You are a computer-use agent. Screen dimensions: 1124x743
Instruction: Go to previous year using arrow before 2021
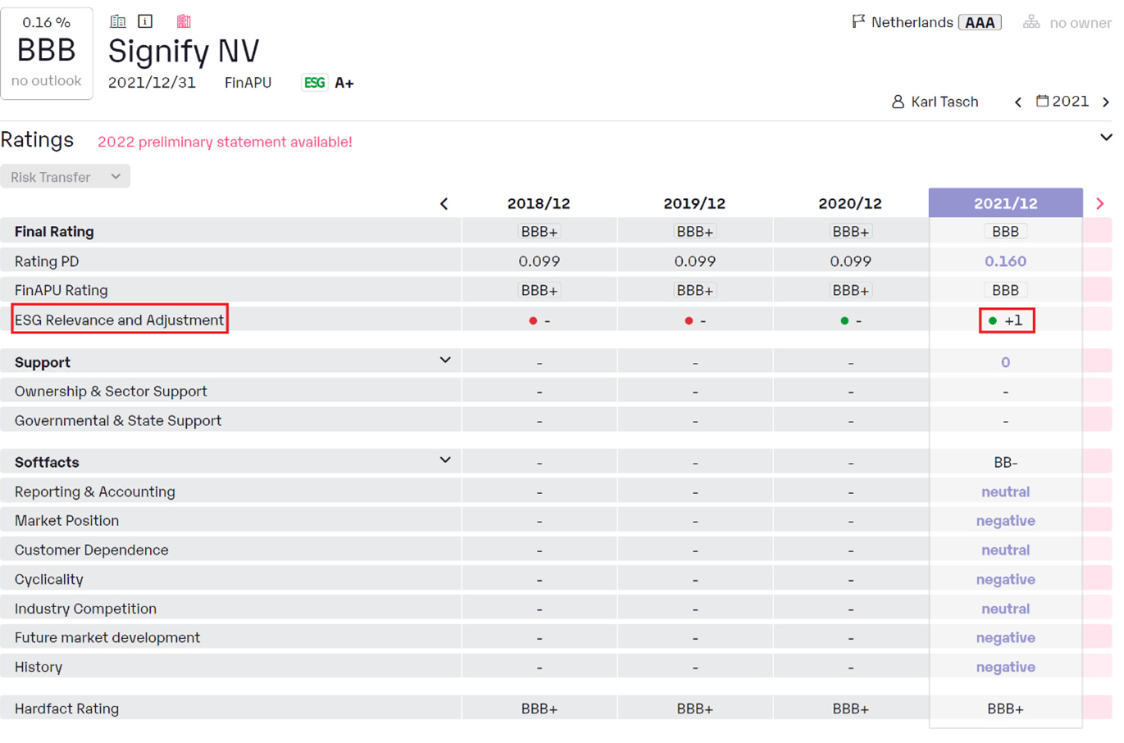pos(1018,102)
